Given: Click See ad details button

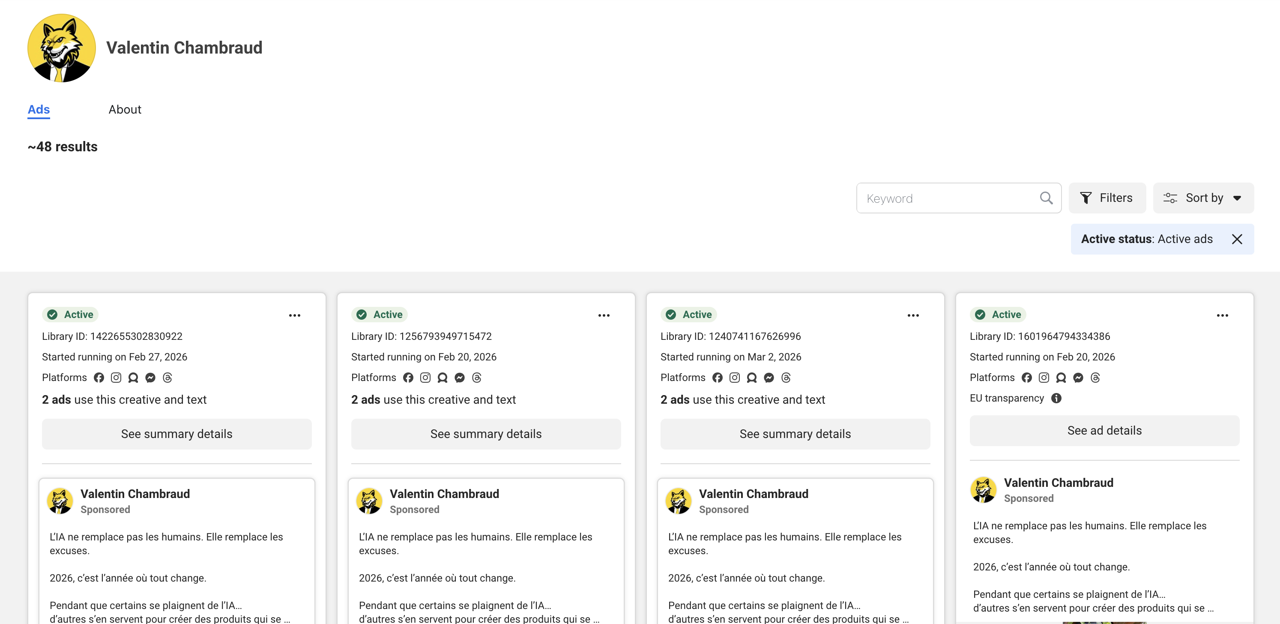Looking at the screenshot, I should (x=1104, y=431).
